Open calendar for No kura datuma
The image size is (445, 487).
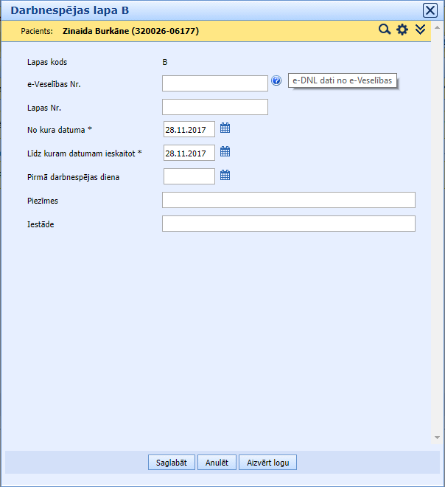225,128
